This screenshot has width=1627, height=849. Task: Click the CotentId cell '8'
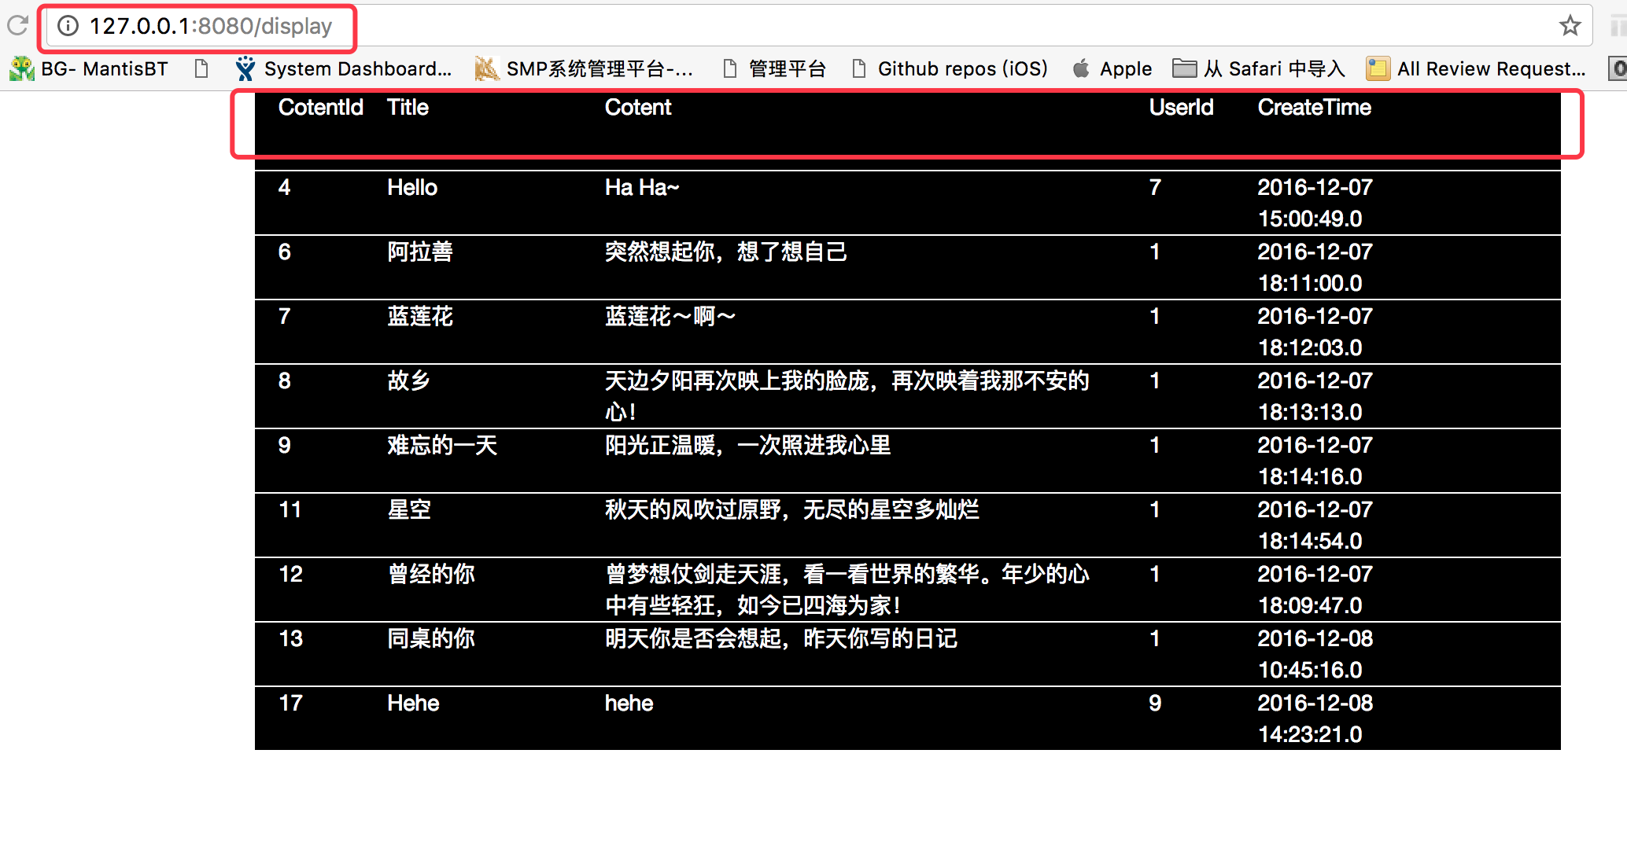pyautogui.click(x=284, y=380)
